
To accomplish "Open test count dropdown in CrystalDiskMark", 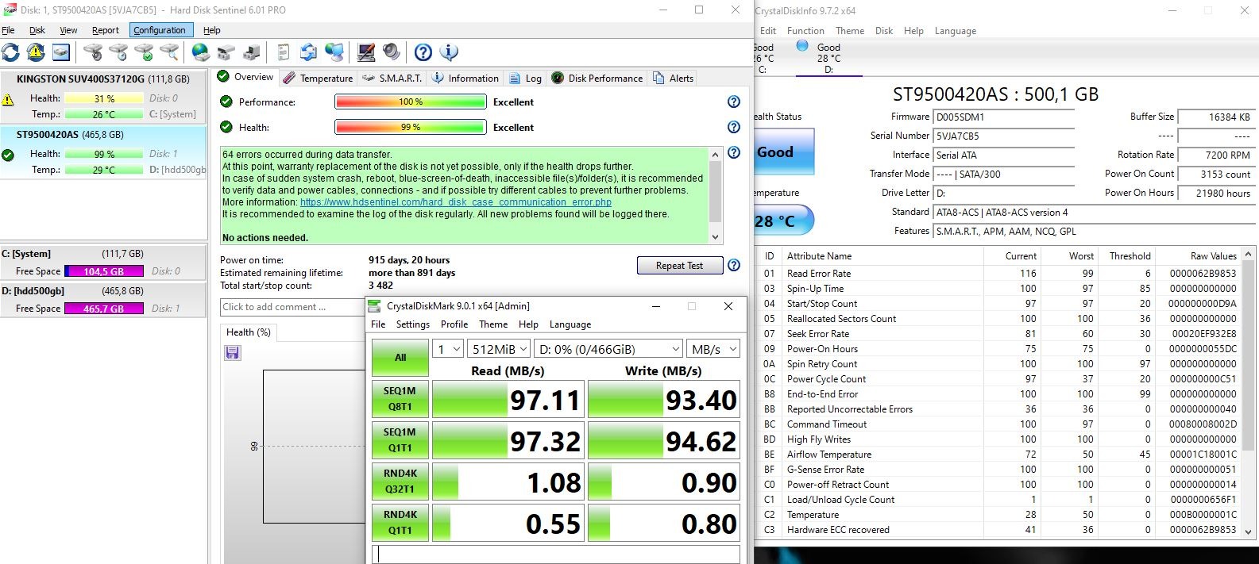I will pyautogui.click(x=449, y=349).
